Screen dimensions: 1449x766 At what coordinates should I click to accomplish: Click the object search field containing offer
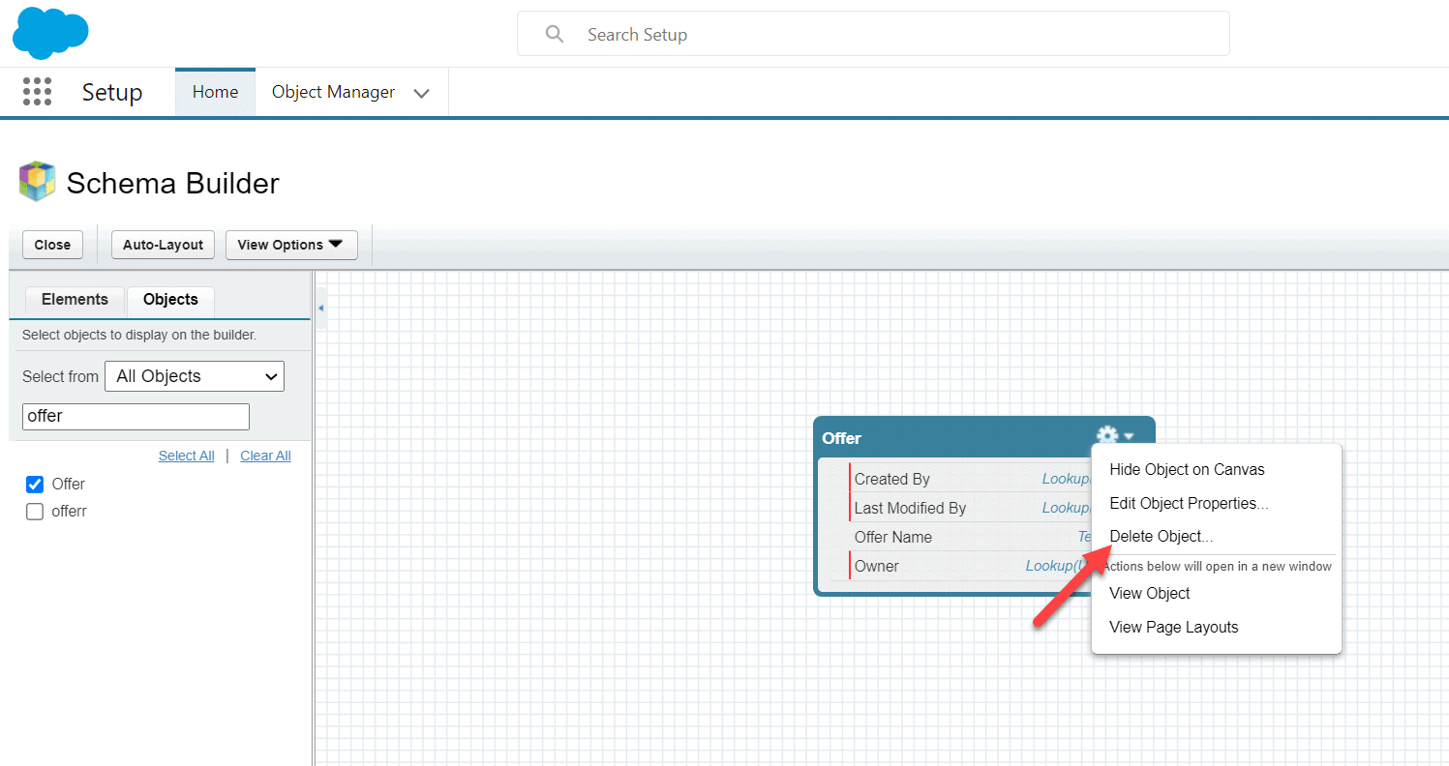[136, 416]
